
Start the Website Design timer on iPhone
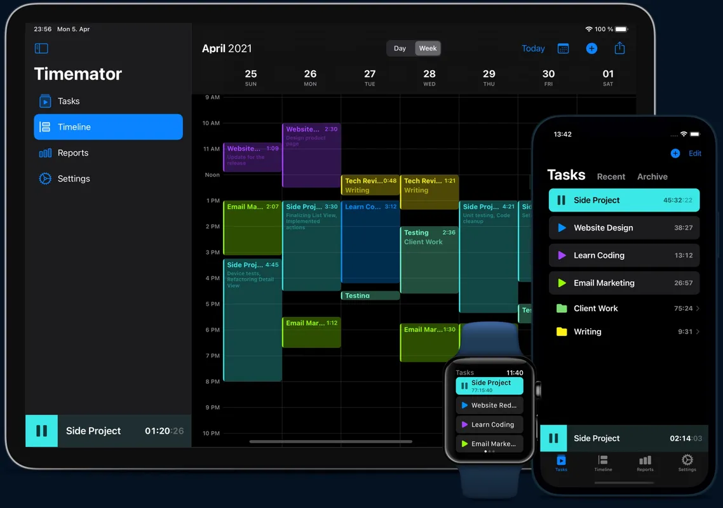[562, 228]
